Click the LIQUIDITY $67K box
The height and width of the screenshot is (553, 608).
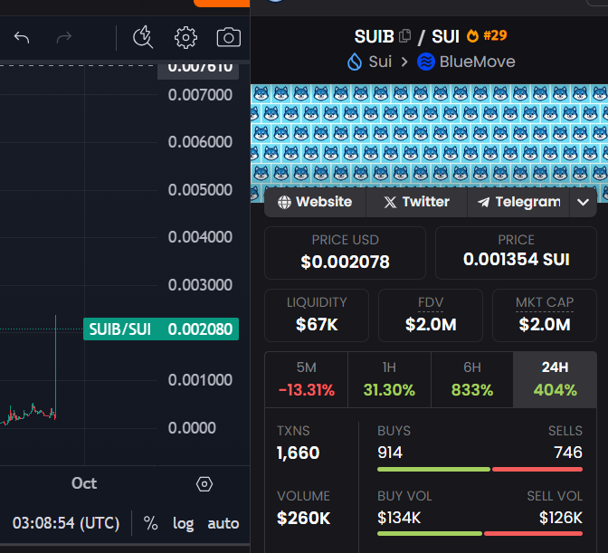click(x=317, y=315)
